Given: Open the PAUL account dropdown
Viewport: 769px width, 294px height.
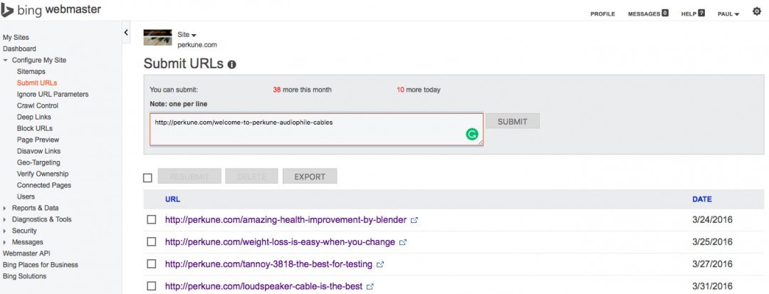Looking at the screenshot, I should 728,14.
